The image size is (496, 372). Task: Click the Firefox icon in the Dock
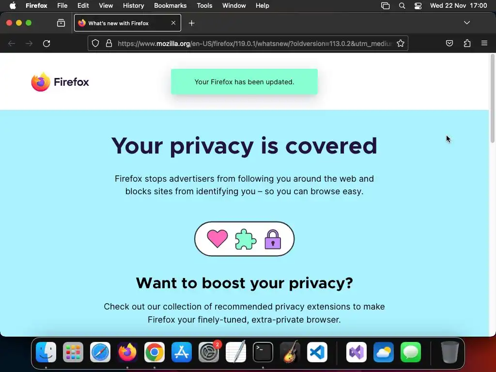coord(127,352)
